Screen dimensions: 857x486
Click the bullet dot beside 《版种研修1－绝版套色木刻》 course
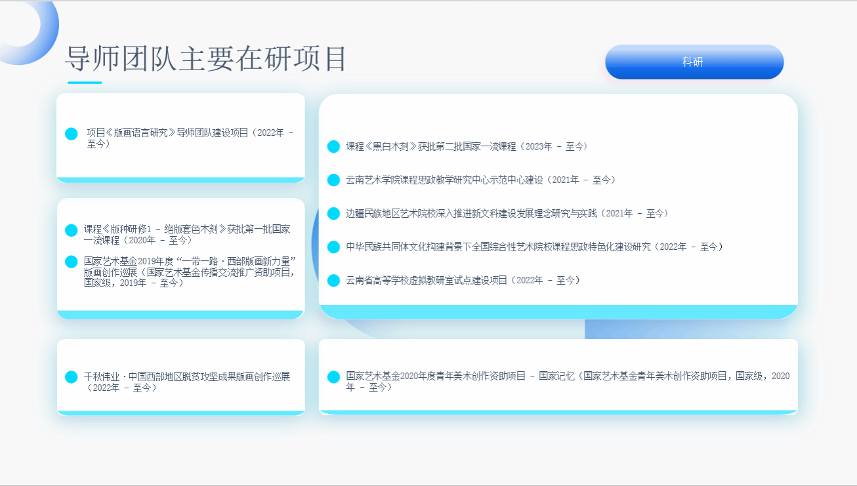(72, 230)
